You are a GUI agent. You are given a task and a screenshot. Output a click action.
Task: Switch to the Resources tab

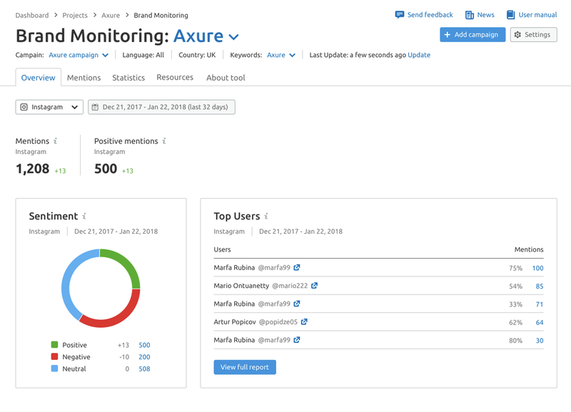(175, 78)
